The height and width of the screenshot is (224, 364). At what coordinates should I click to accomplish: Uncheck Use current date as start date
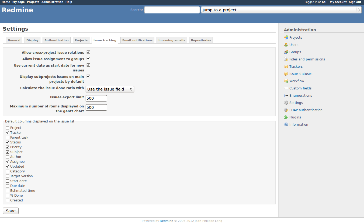(88, 65)
